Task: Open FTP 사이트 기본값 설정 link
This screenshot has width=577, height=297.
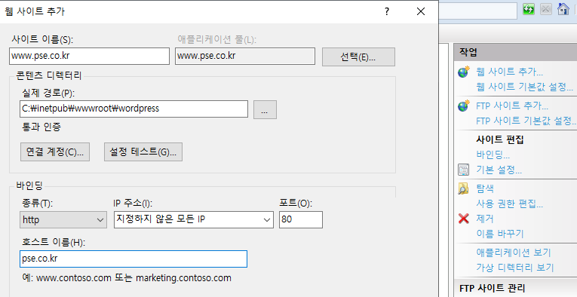Action: click(x=526, y=121)
